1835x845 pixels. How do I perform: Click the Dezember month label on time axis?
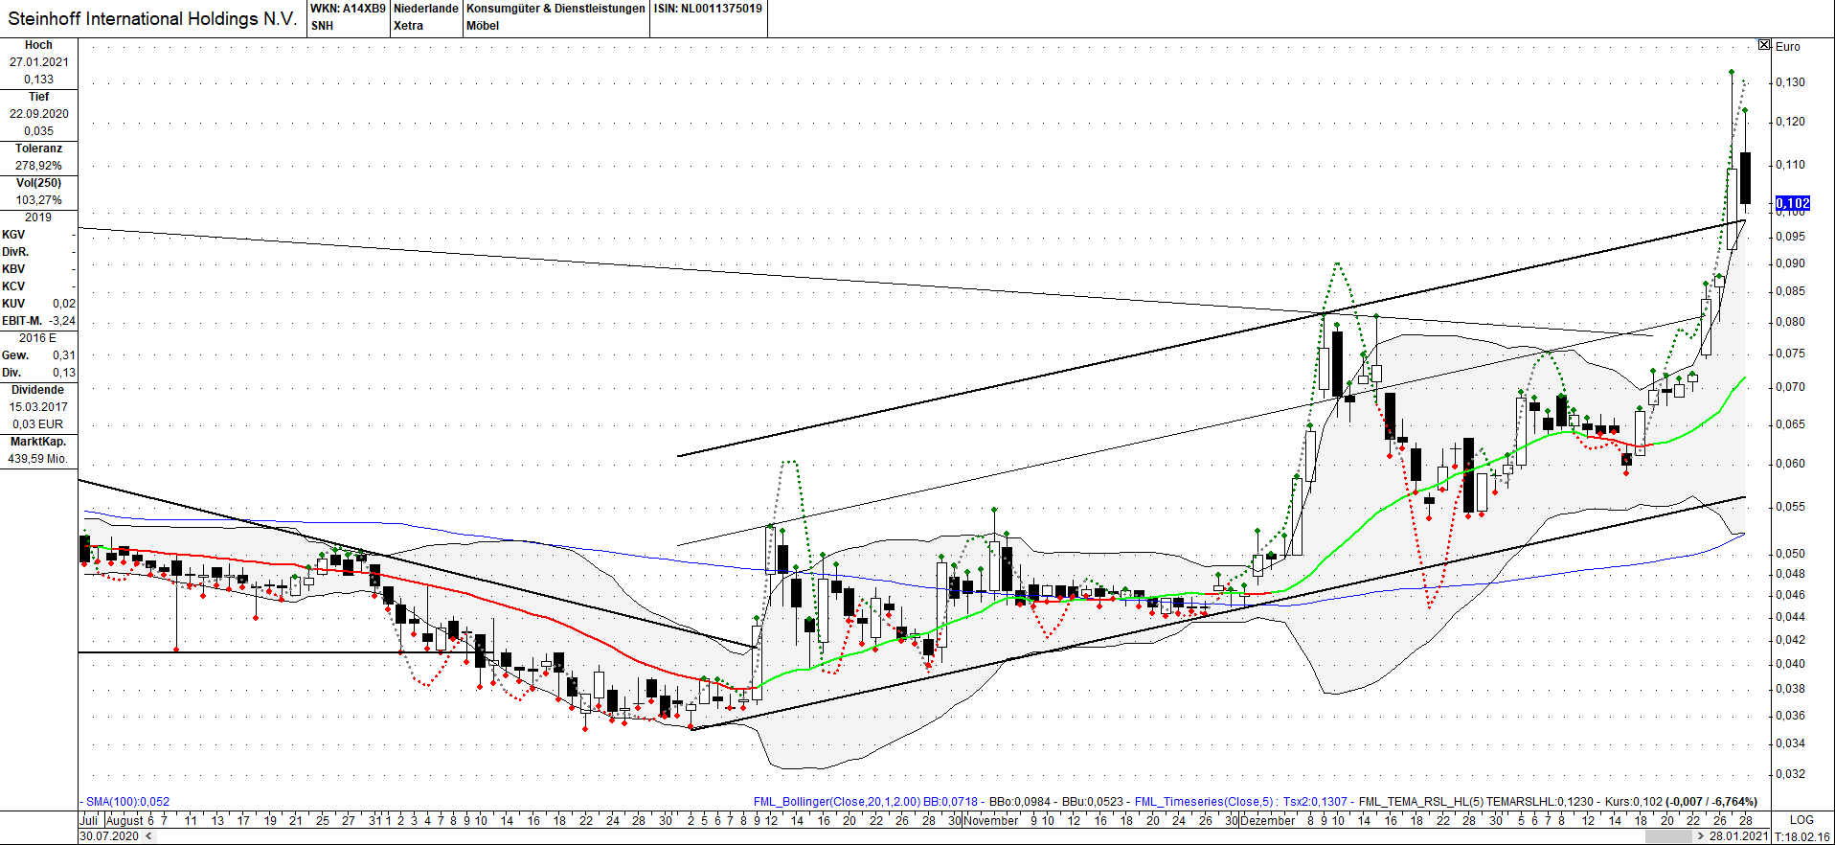click(1266, 820)
